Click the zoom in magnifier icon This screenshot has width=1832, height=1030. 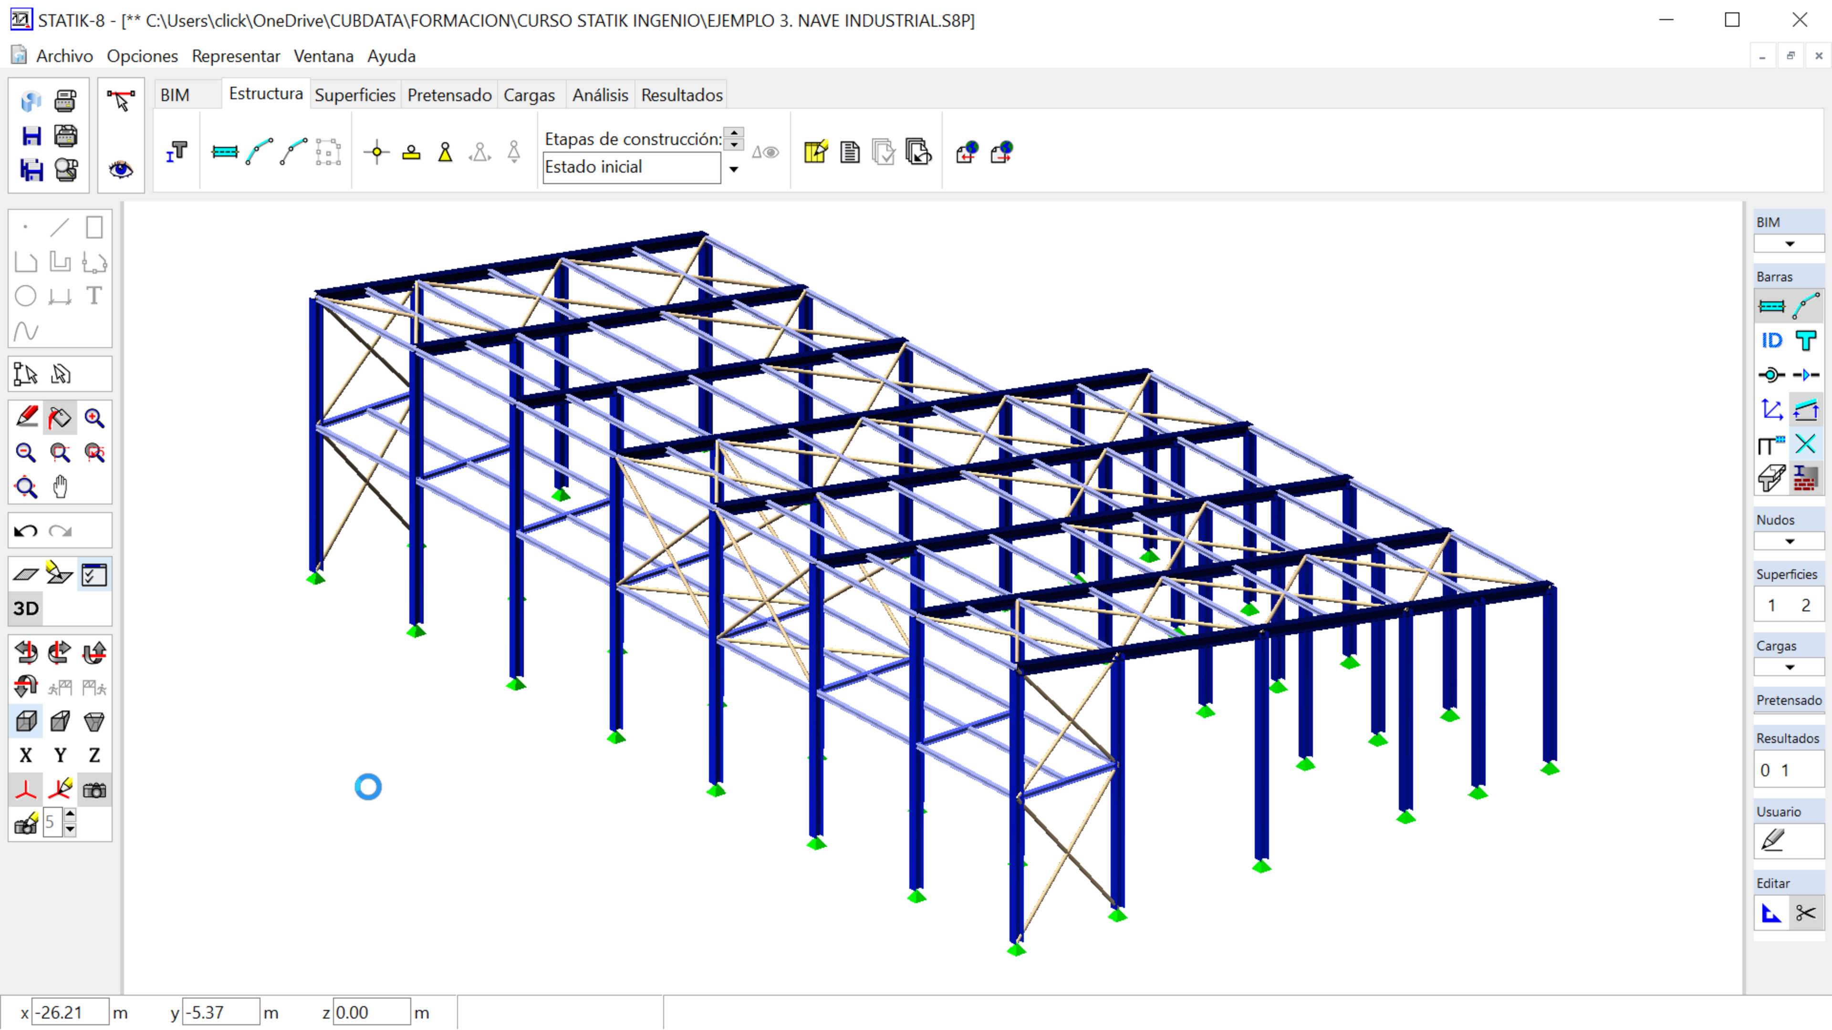click(x=94, y=418)
